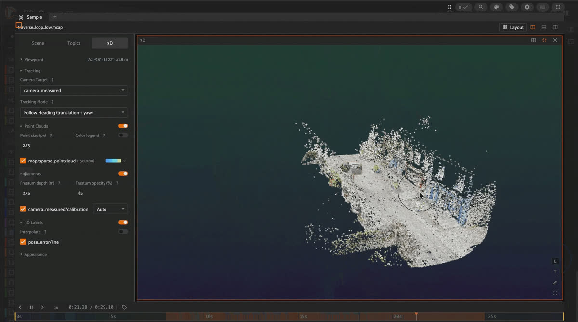Expand the Viewpoint section
578x322 pixels.
click(34, 60)
